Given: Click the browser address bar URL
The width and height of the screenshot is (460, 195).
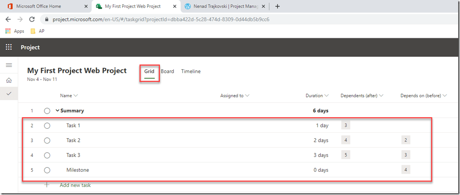Looking at the screenshot, I should 161,20.
